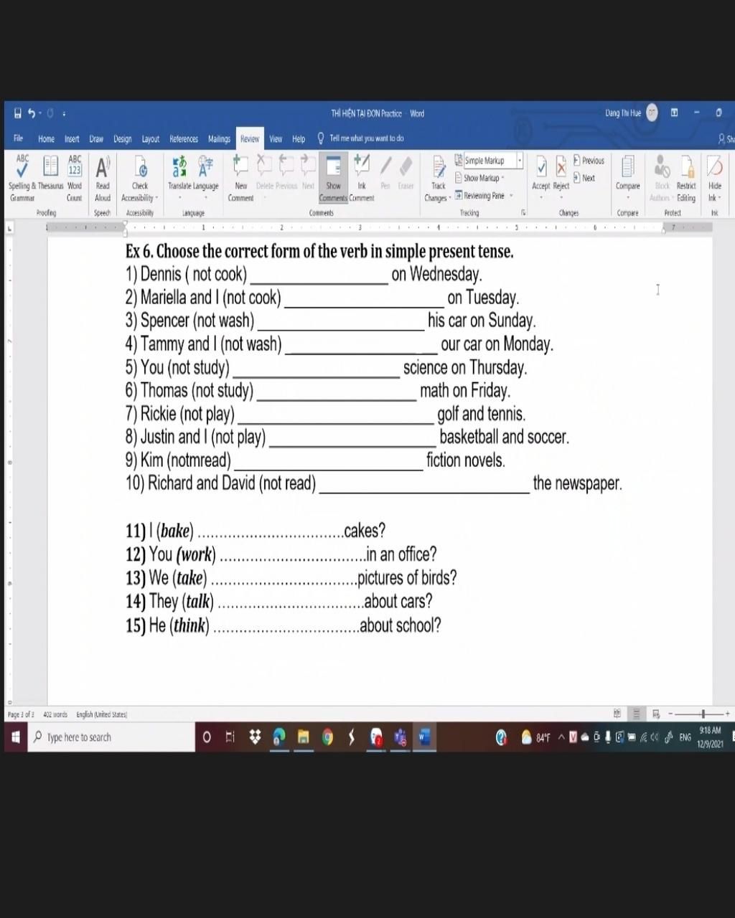Screen dimensions: 735x918
Task: Undo the last action
Action: tap(32, 113)
